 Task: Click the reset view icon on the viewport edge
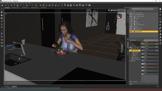point(125,22)
